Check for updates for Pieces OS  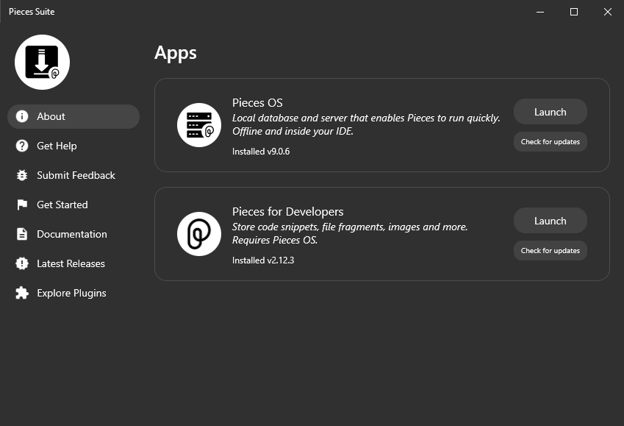550,142
